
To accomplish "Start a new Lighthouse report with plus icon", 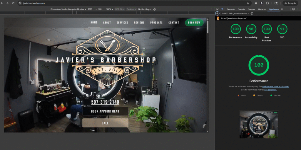I will click(217, 13).
